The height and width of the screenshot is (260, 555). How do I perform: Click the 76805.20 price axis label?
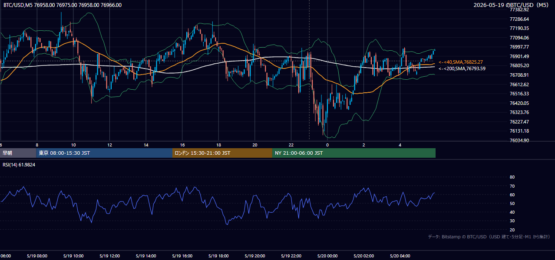[x=519, y=65]
